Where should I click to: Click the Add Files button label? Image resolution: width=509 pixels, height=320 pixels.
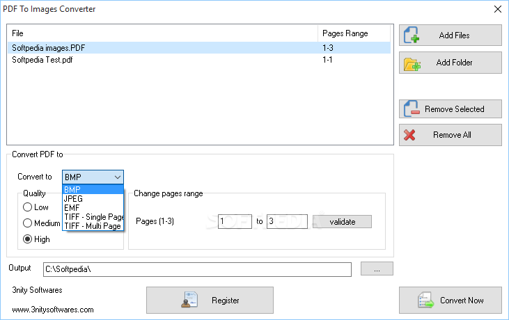454,35
